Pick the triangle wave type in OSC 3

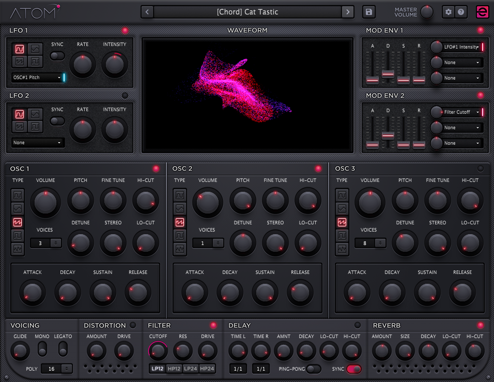pos(343,209)
